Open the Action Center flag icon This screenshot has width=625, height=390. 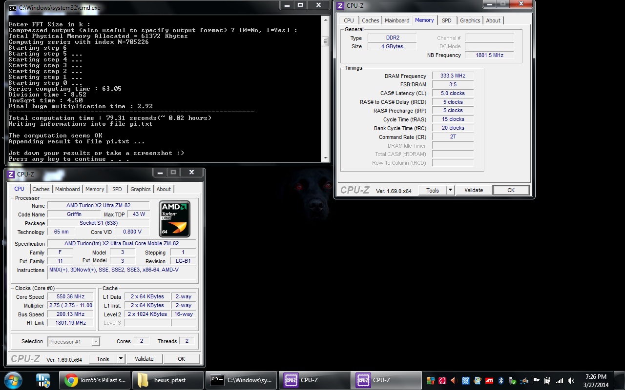[x=536, y=381]
